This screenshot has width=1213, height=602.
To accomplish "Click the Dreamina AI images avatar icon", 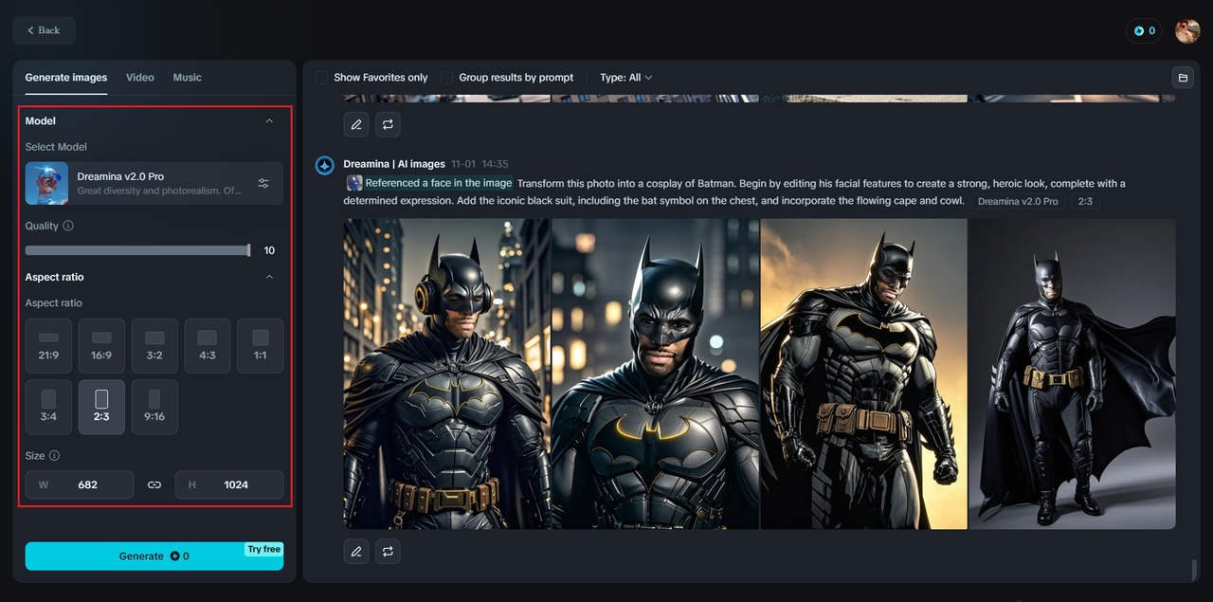I will 324,166.
